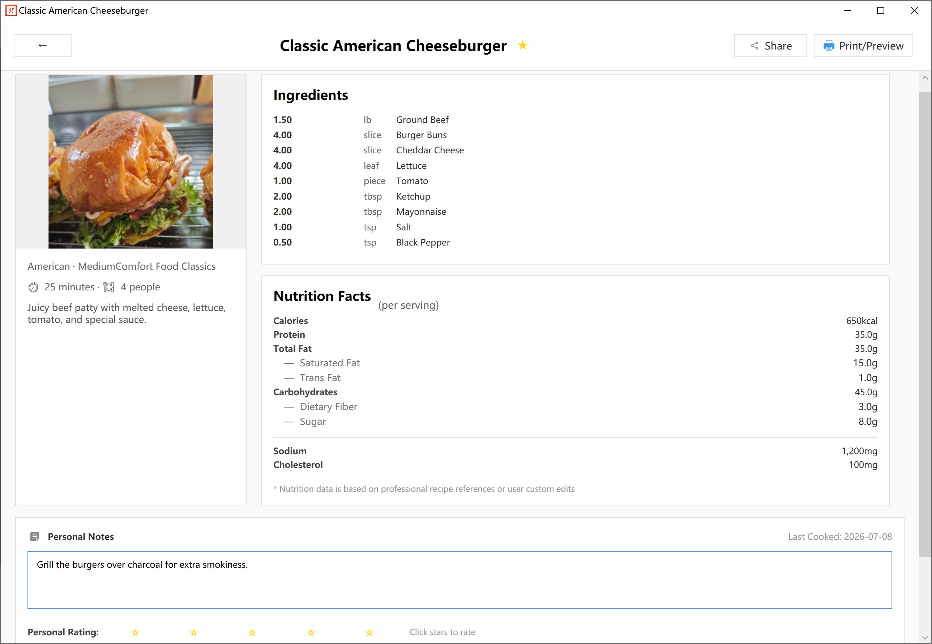Click the timer icon beside 25 minutes
Screen dimensions: 932x644
tap(33, 287)
